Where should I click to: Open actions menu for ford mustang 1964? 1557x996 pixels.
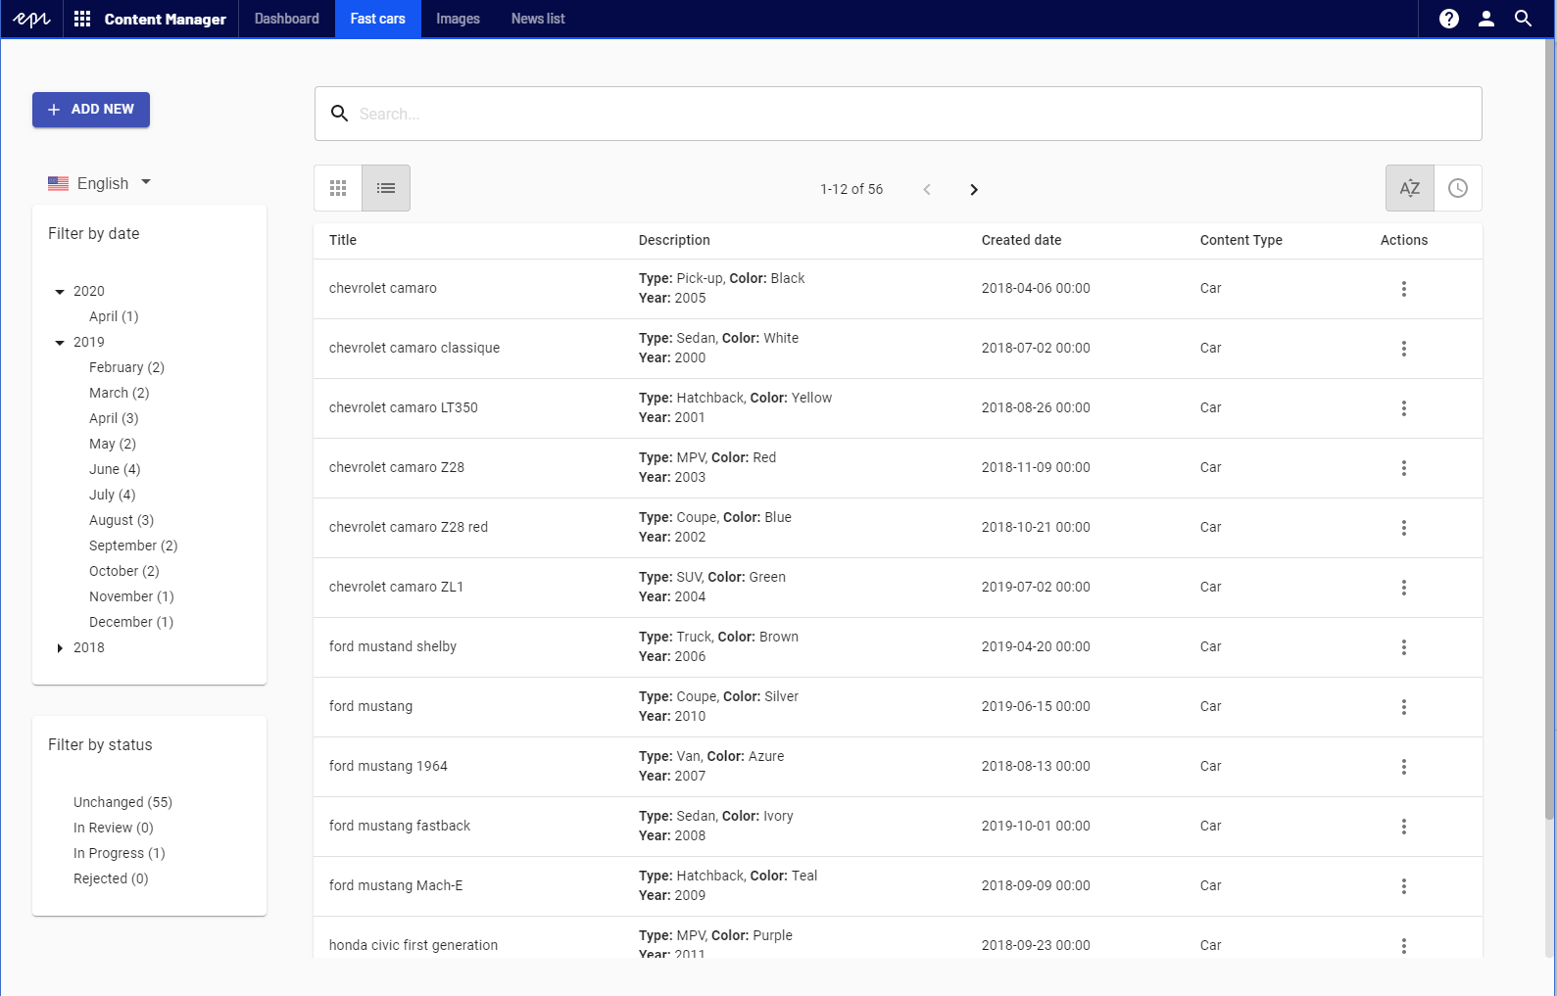(1403, 767)
